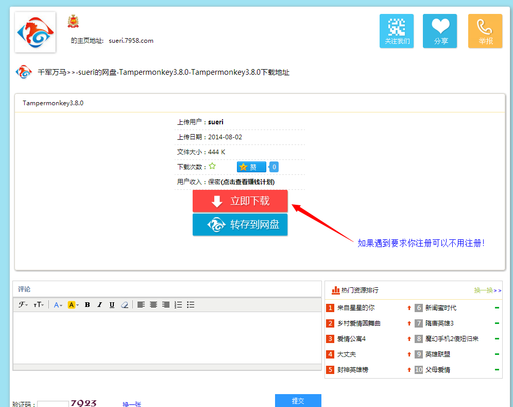Open the font size dropdown
The image size is (513, 407).
39,305
